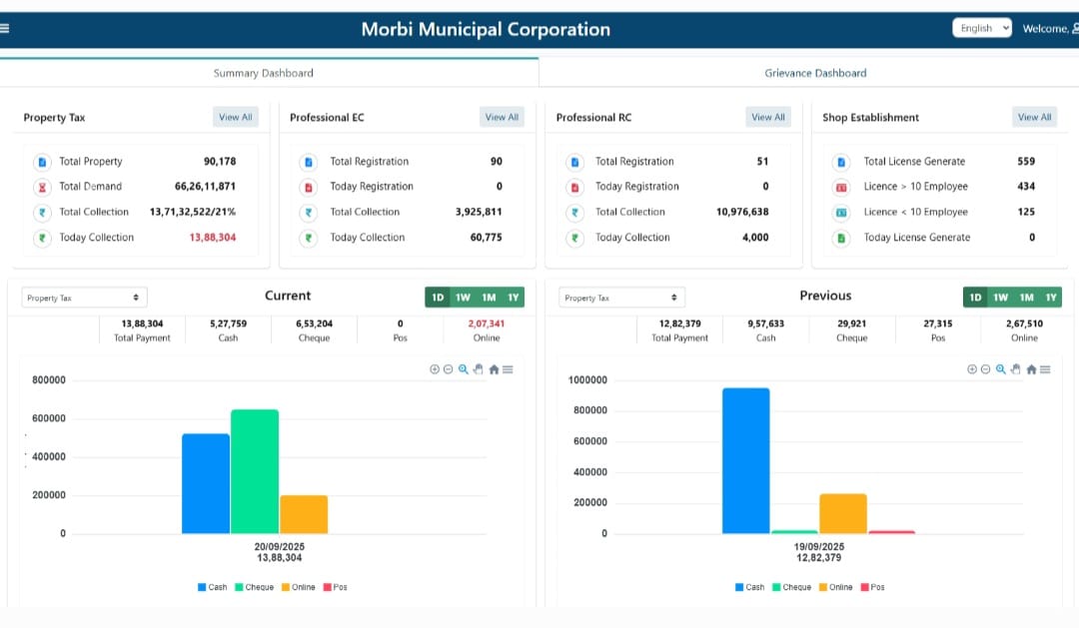Screen dimensions: 1079x628
Task: Select 1M period for Previous chart
Action: pyautogui.click(x=1026, y=298)
